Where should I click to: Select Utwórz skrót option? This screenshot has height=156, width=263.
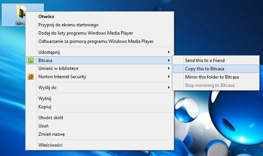(x=100, y=118)
